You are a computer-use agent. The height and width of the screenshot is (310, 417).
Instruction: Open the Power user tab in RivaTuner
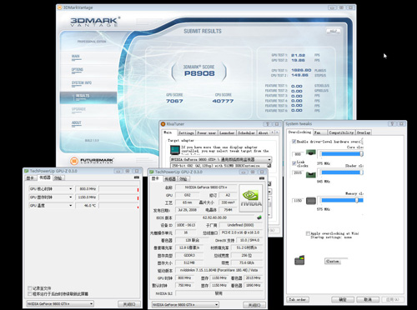[206, 133]
